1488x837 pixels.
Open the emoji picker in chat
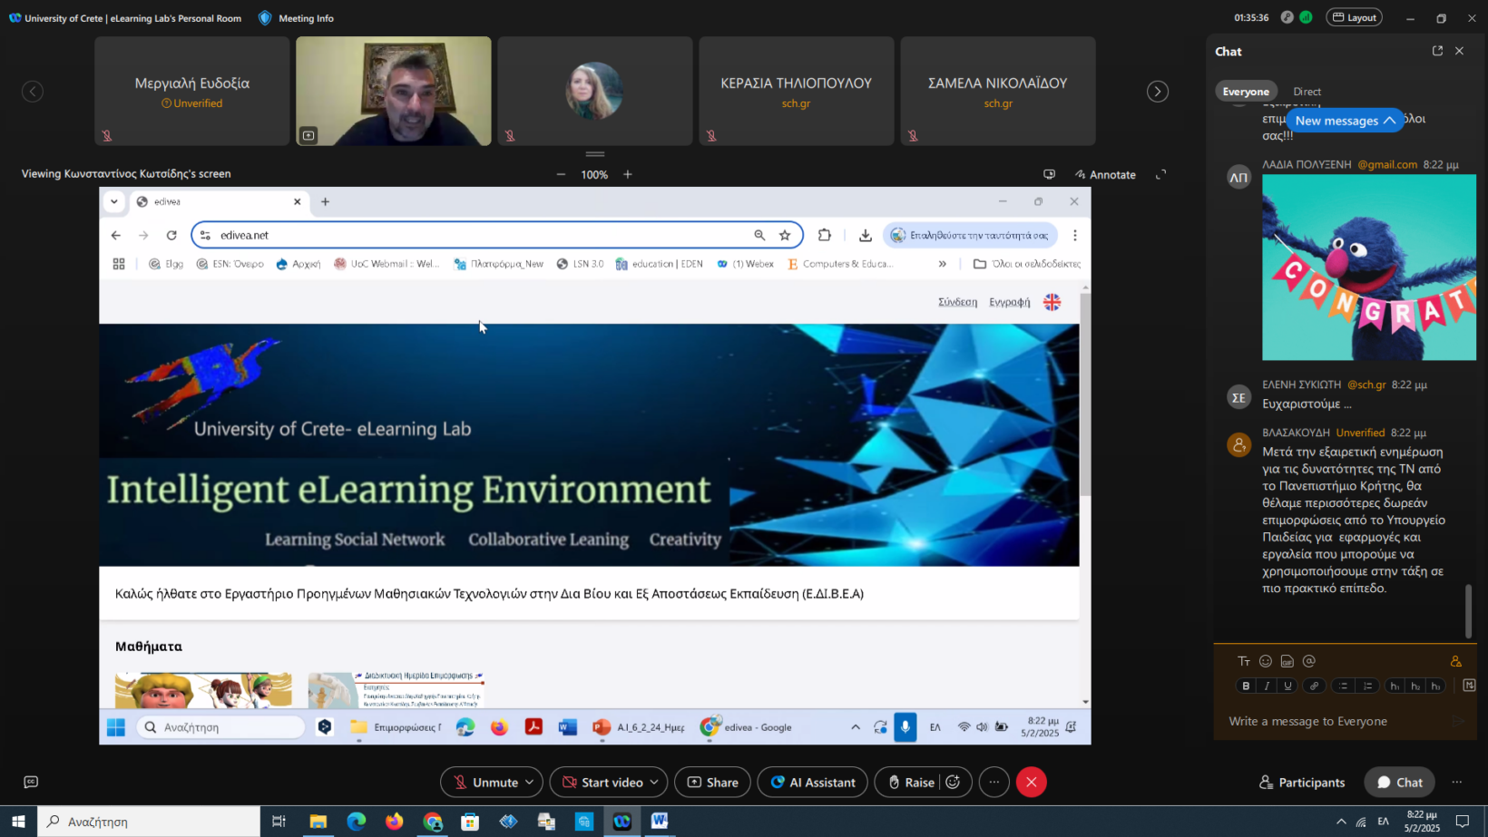(x=1266, y=661)
